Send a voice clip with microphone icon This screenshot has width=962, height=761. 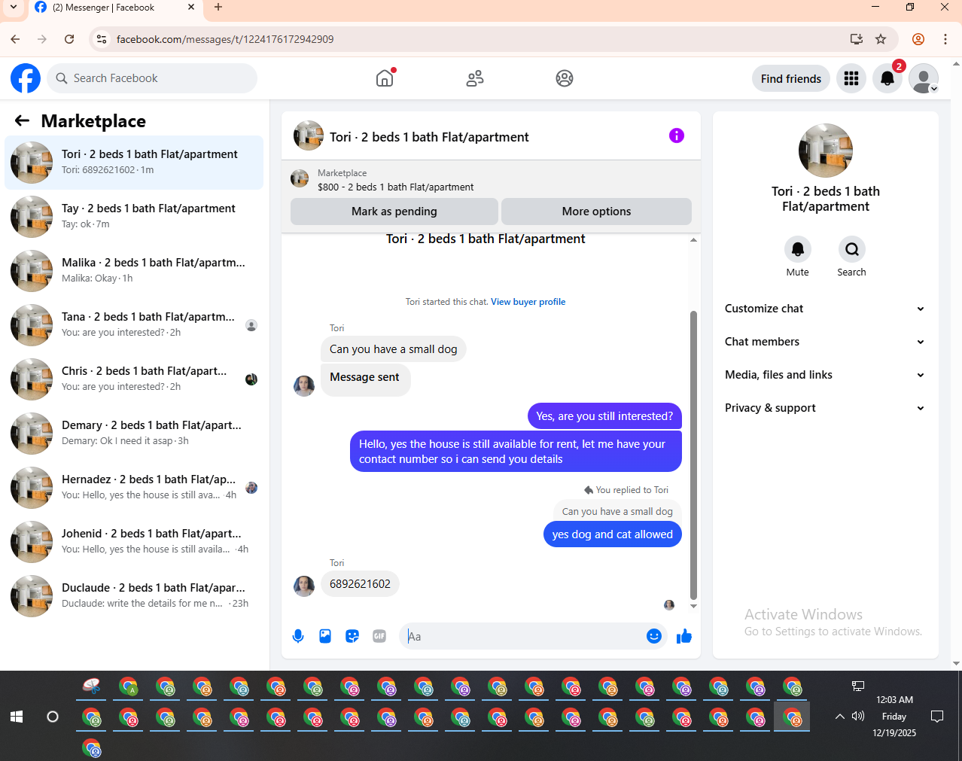tap(298, 636)
